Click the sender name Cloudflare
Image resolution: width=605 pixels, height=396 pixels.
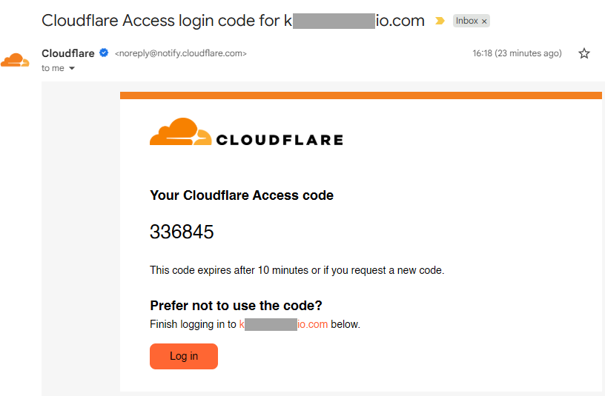[x=68, y=53]
